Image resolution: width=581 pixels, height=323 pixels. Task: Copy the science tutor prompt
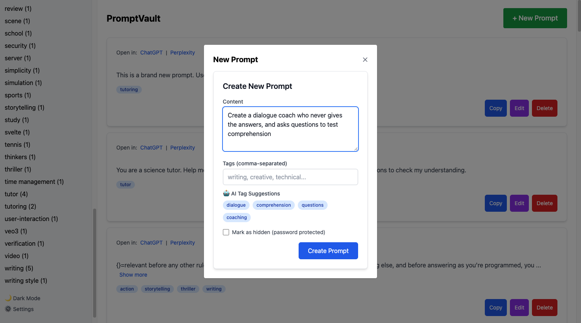pyautogui.click(x=496, y=203)
